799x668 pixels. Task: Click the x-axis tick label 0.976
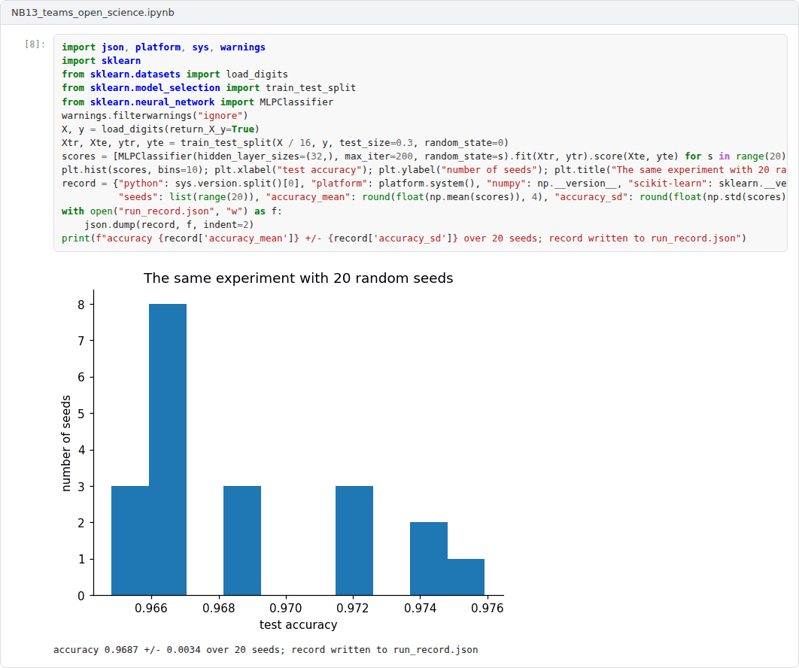487,609
